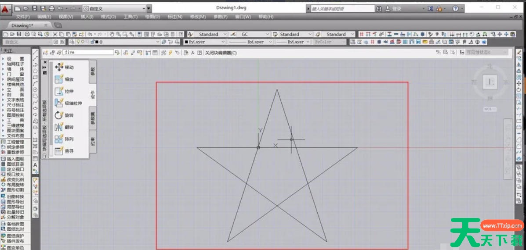Open the 编辑(E) menu

pos(44,17)
